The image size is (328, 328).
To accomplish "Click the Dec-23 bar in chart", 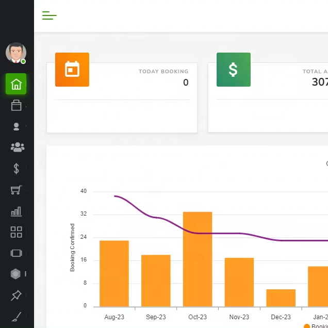I will pyautogui.click(x=281, y=298).
